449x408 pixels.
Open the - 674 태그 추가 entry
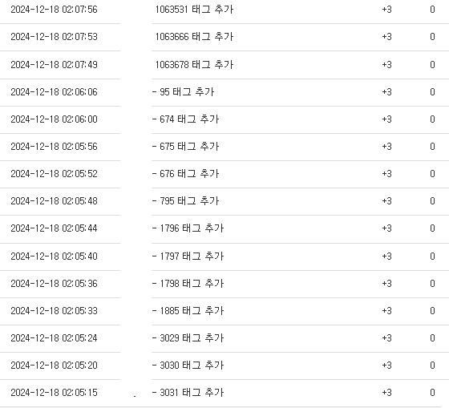[x=185, y=119]
